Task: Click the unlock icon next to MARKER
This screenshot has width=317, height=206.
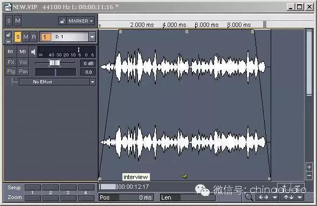Action: (x=63, y=21)
